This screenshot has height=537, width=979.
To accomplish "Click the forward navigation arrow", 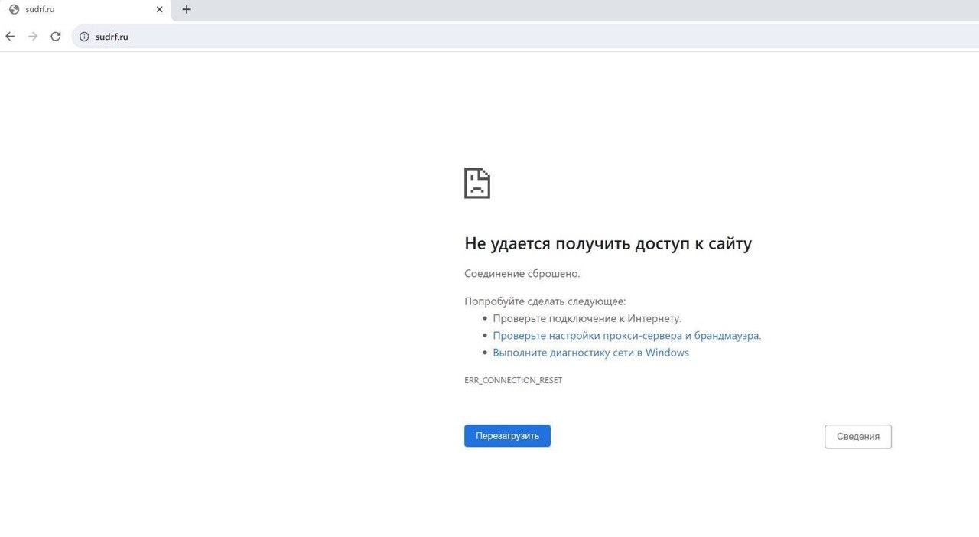I will pos(33,36).
